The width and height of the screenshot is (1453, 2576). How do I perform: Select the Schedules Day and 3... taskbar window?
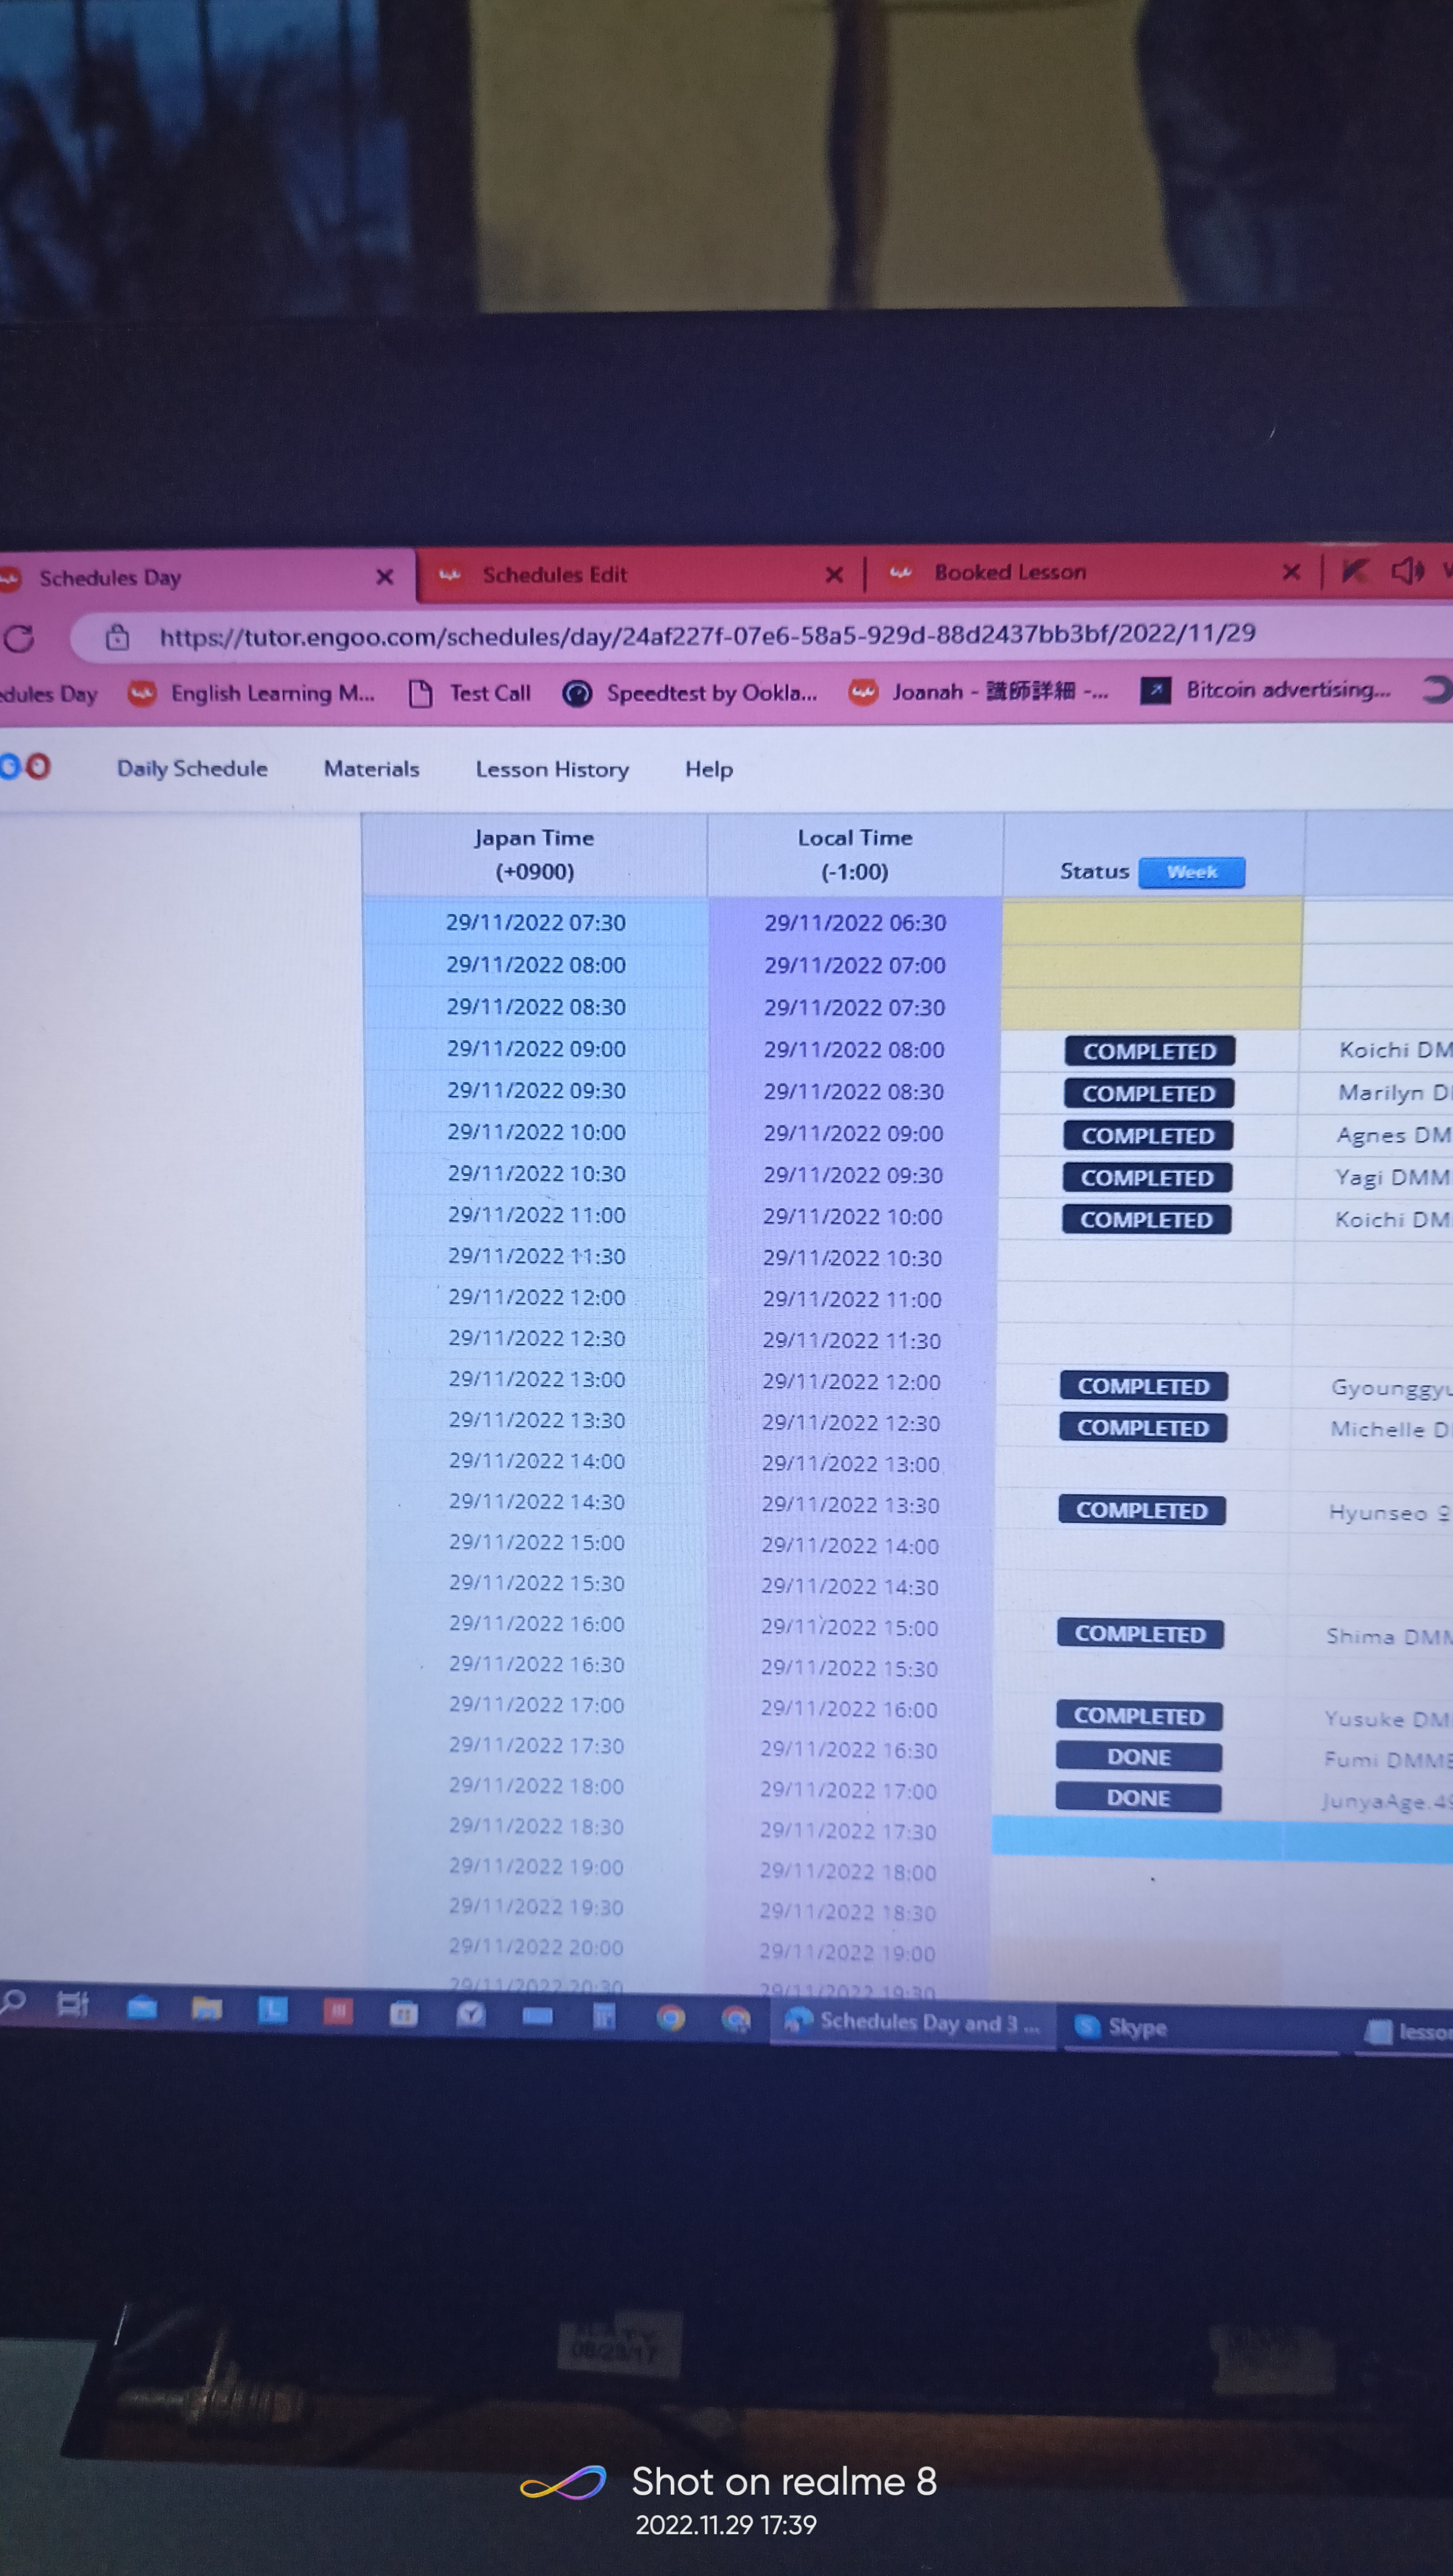click(913, 2022)
